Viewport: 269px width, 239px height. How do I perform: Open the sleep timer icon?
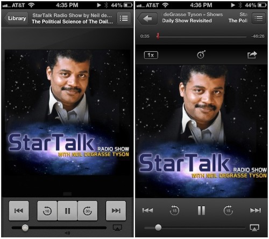click(x=201, y=54)
